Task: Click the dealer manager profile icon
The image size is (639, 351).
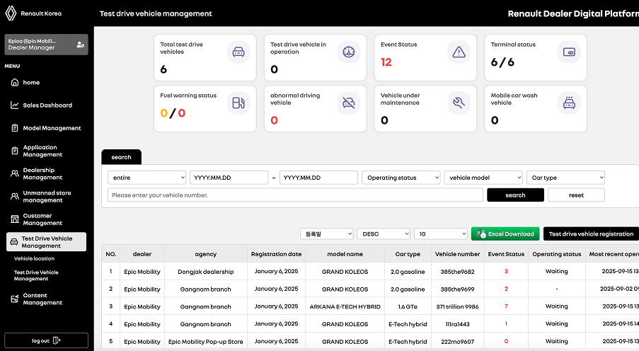Action: click(x=80, y=45)
